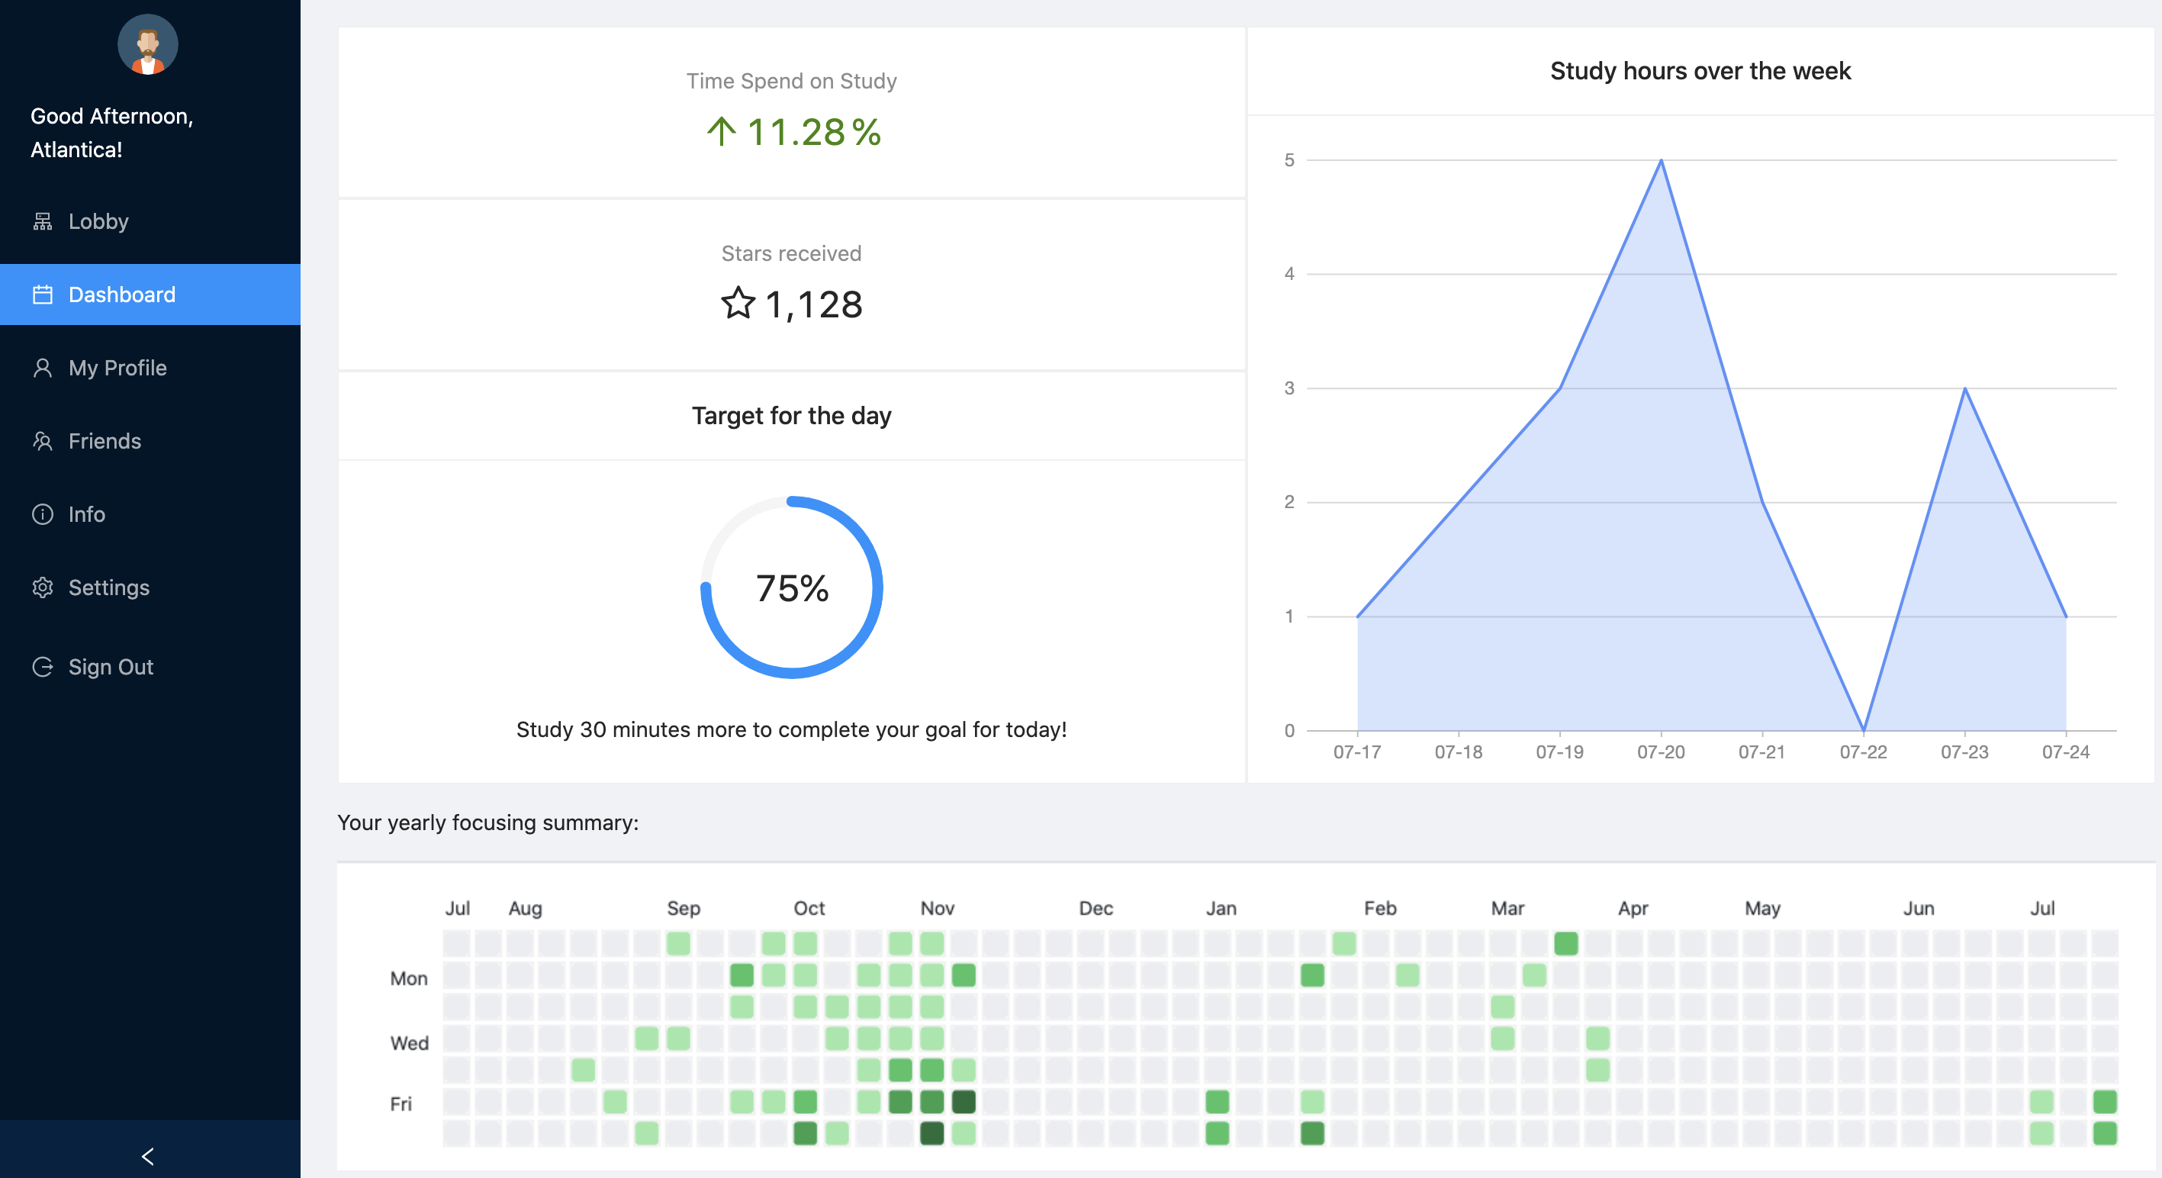Click the My Profile person icon
2162x1178 pixels.
coord(42,368)
